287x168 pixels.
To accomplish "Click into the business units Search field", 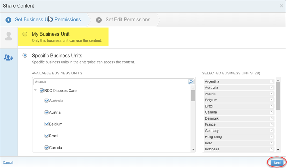I will pos(111,82).
